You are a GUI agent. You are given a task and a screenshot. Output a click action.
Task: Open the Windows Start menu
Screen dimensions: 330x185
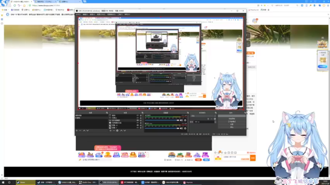point(3,183)
